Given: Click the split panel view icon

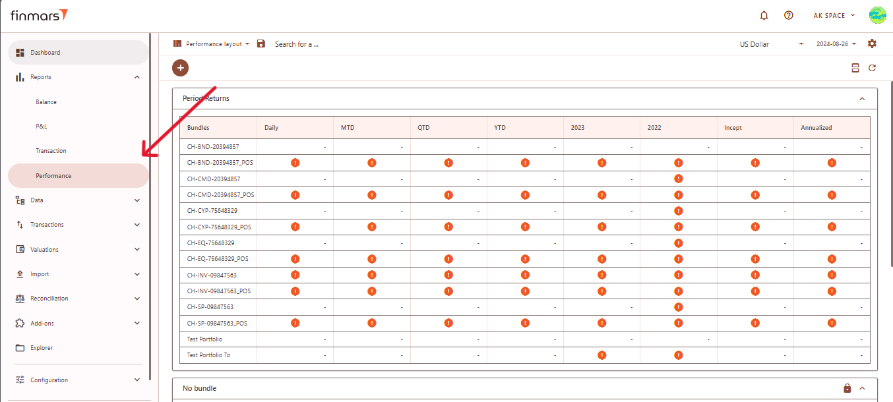Looking at the screenshot, I should (855, 68).
